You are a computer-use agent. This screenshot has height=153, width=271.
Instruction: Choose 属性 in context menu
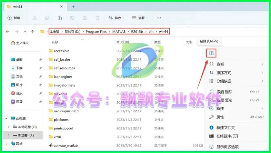click(236, 117)
